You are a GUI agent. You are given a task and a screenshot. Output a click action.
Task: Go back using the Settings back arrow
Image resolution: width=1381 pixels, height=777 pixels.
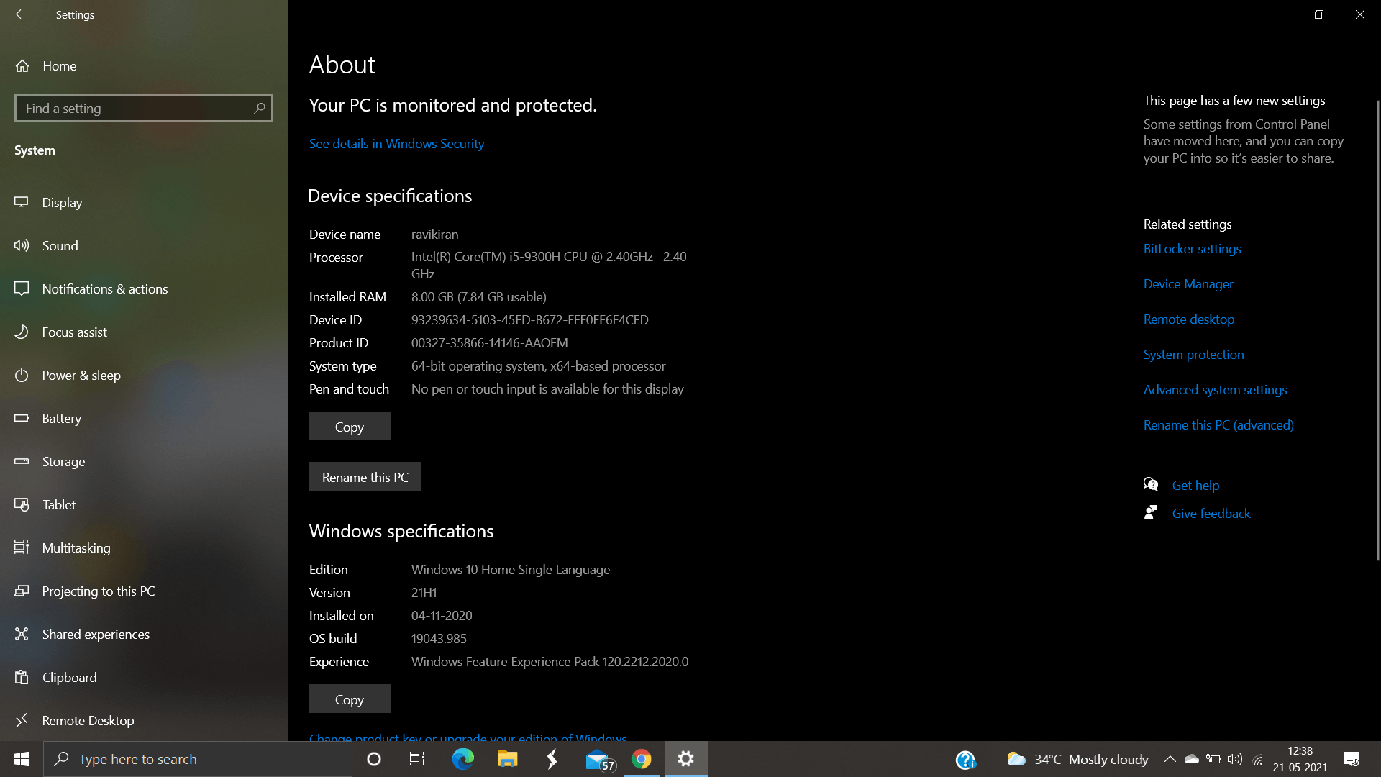click(x=21, y=14)
